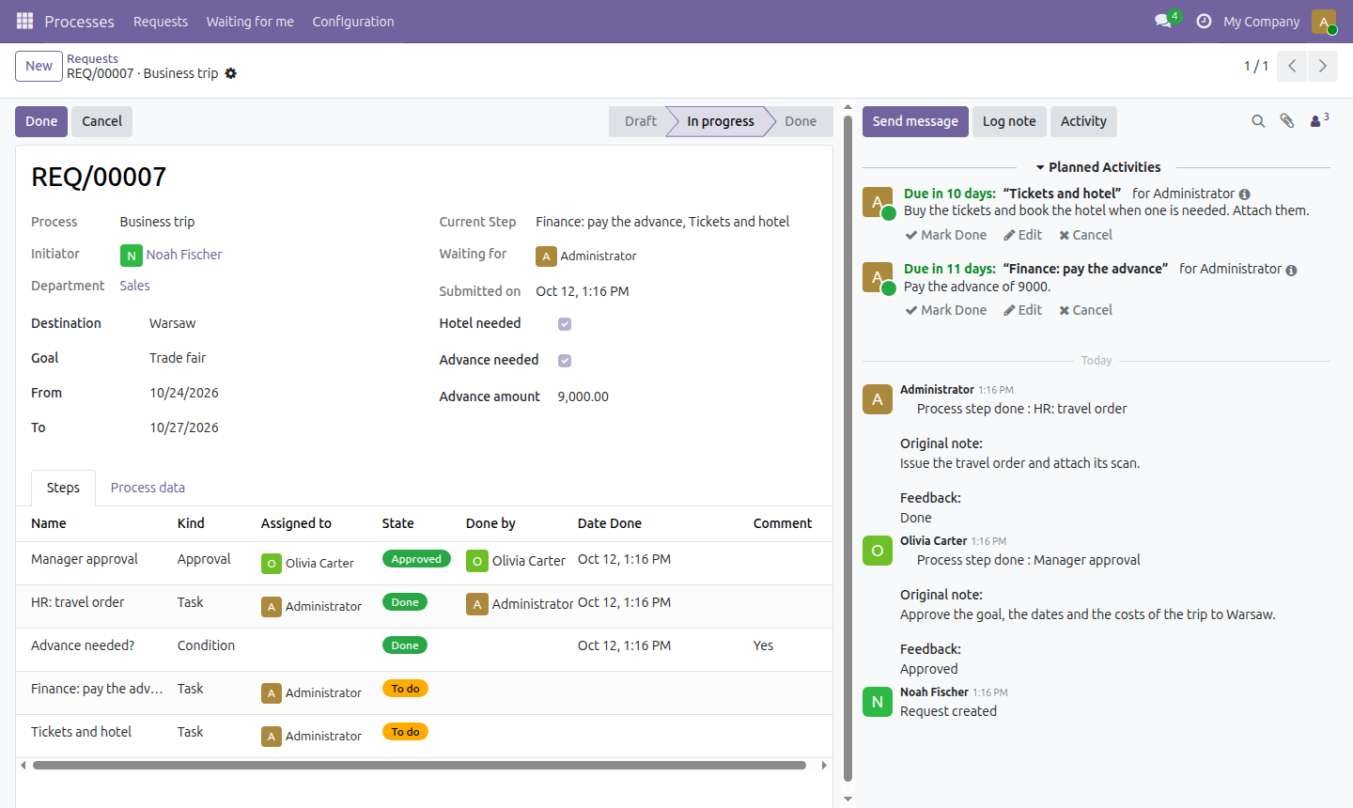The height and width of the screenshot is (808, 1353).
Task: Click the Done action button
Action: click(x=41, y=121)
